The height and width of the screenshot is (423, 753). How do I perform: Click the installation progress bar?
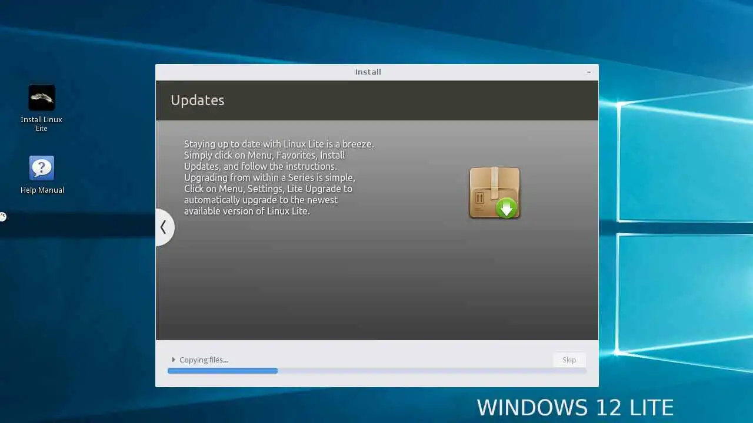pyautogui.click(x=377, y=371)
